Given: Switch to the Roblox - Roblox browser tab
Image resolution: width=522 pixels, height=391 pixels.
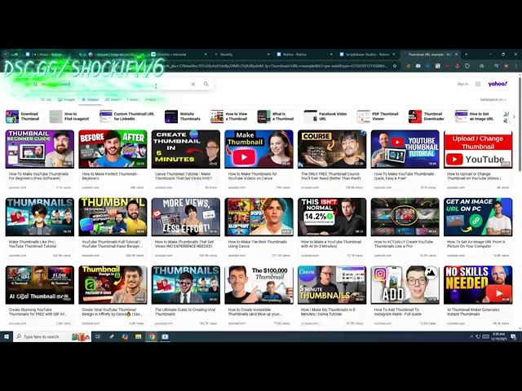Looking at the screenshot, I should pyautogui.click(x=304, y=55).
